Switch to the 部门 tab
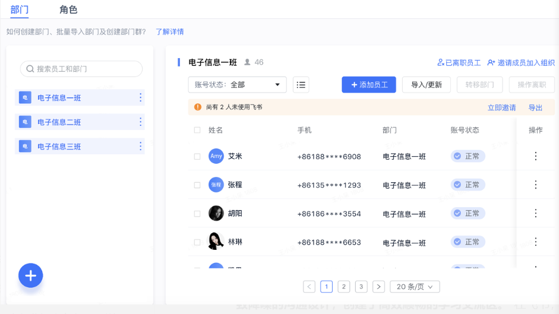The height and width of the screenshot is (314, 559). [19, 9]
